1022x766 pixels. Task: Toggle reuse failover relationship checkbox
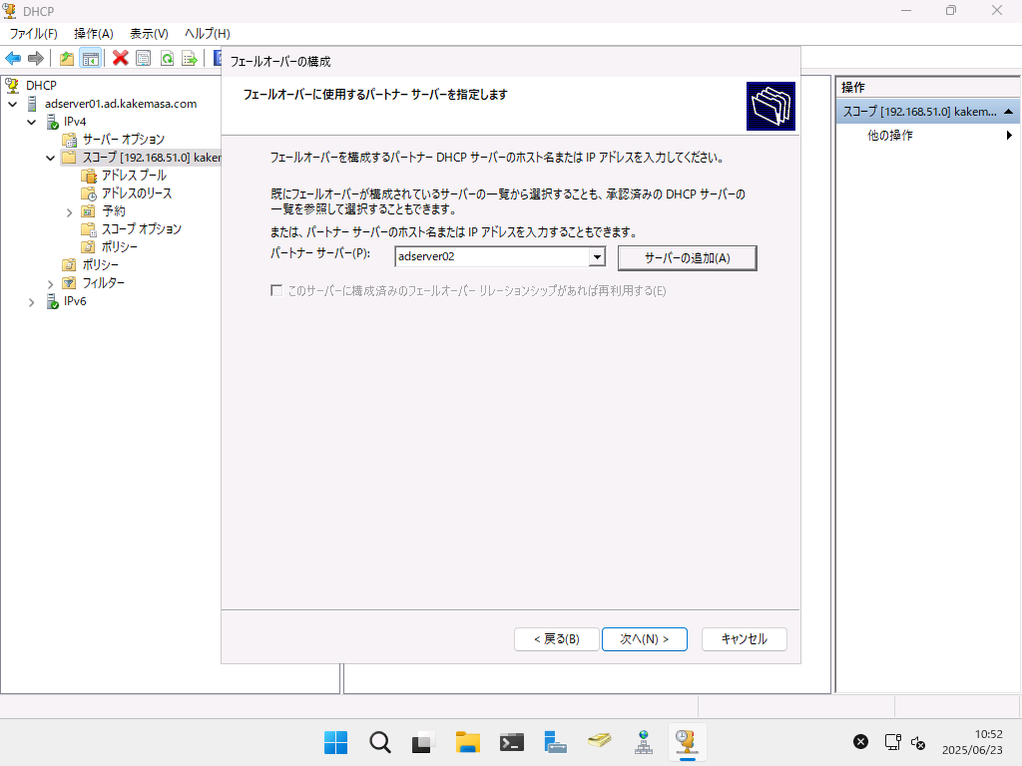click(276, 290)
